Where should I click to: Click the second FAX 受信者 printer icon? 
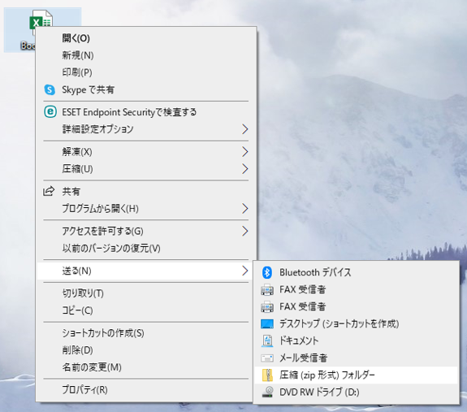click(267, 306)
